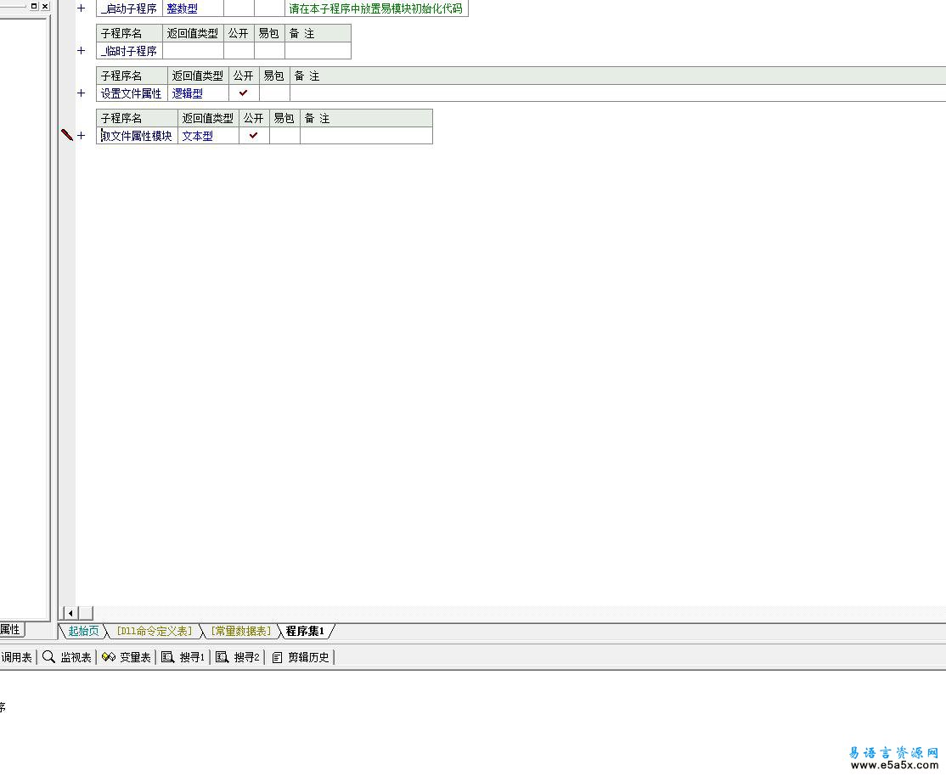Image resolution: width=946 pixels, height=776 pixels.
Task: Click the red pencil edit marker icon
Action: click(67, 135)
